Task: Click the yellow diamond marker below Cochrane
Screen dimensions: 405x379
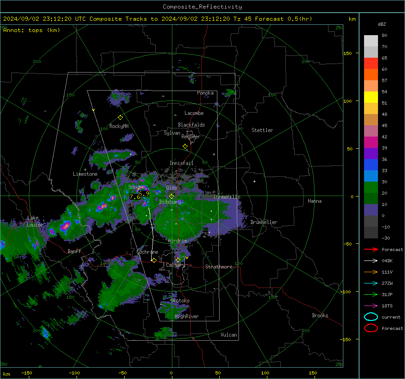Action: click(x=154, y=260)
